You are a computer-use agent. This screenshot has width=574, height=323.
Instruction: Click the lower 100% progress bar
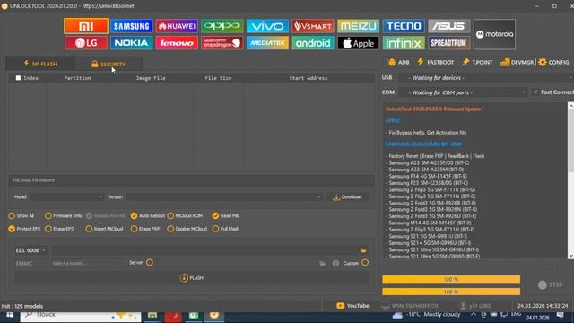[x=451, y=292]
